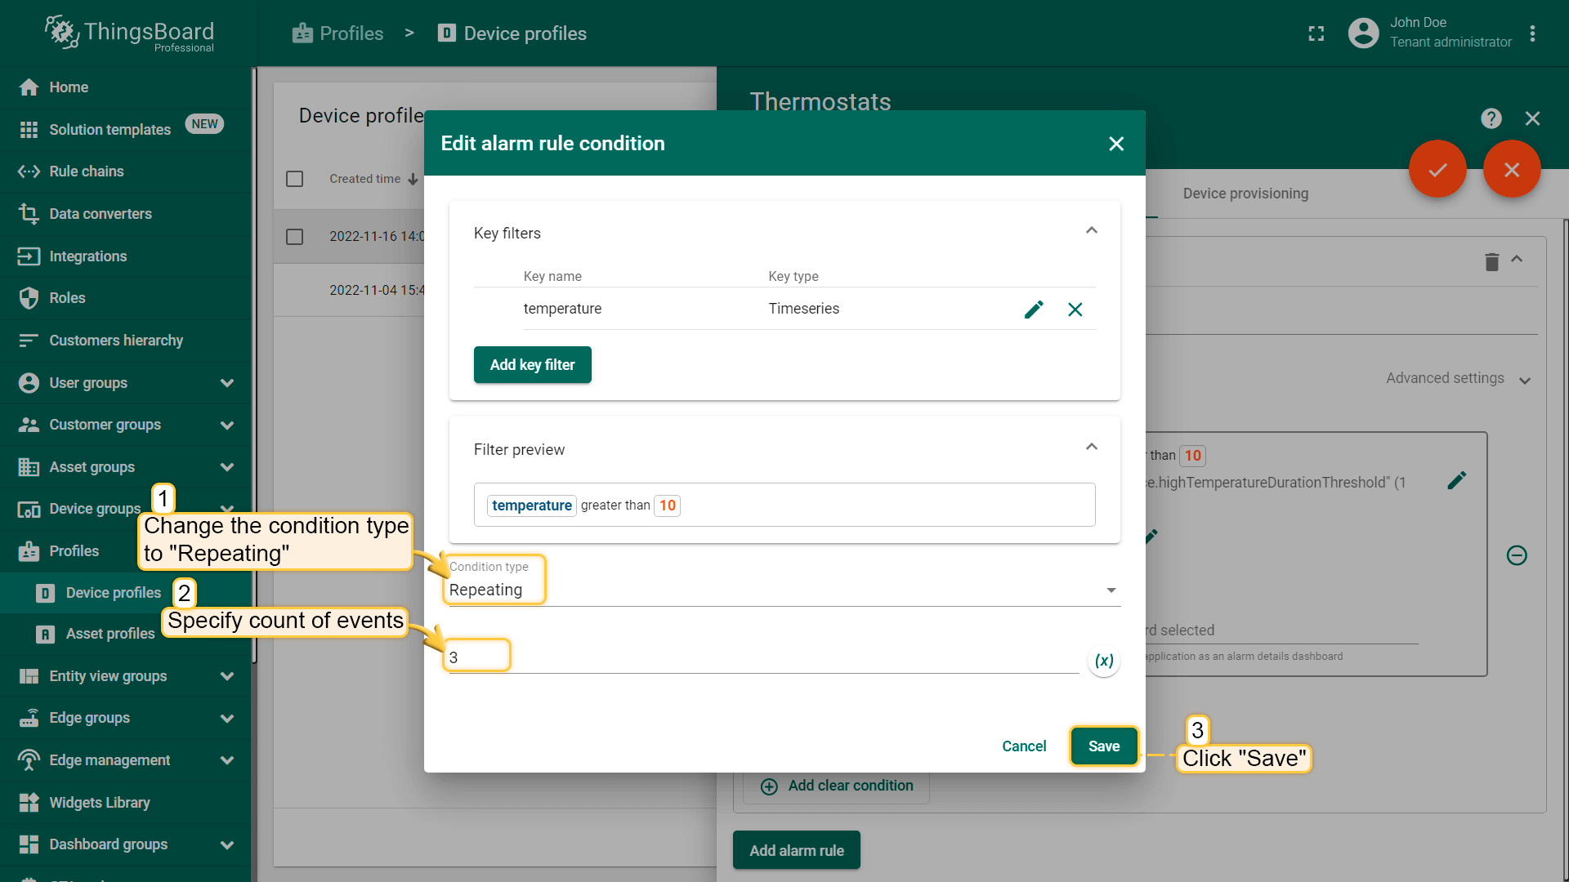The image size is (1569, 882).
Task: Collapse the alarm rule panel chevron
Action: coord(1517,259)
